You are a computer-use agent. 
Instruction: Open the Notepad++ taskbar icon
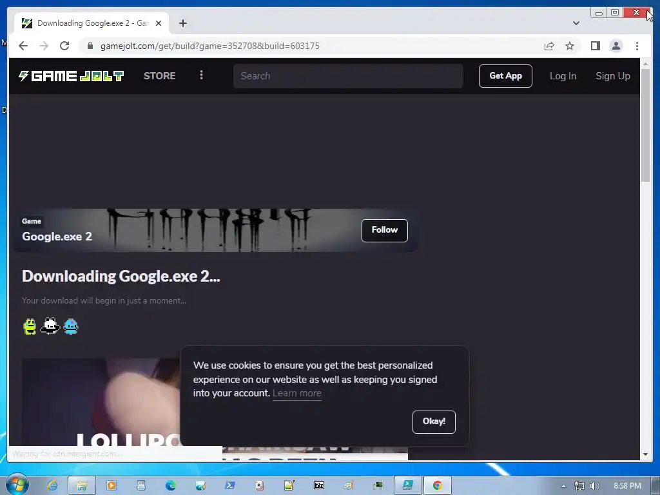(x=289, y=485)
